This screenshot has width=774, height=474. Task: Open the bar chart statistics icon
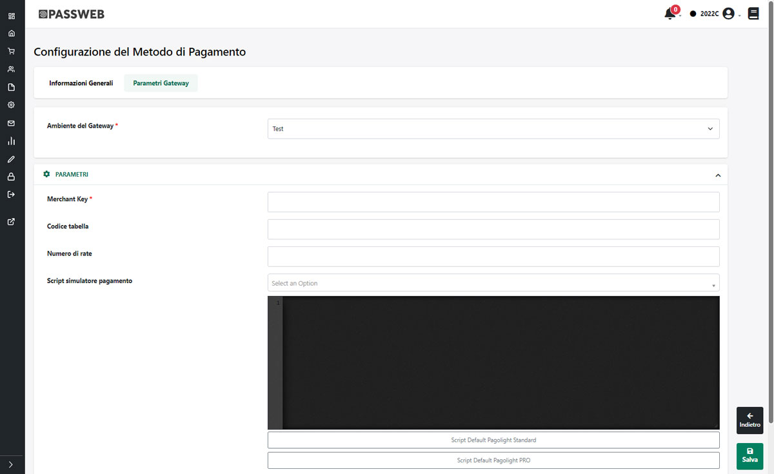click(x=11, y=141)
